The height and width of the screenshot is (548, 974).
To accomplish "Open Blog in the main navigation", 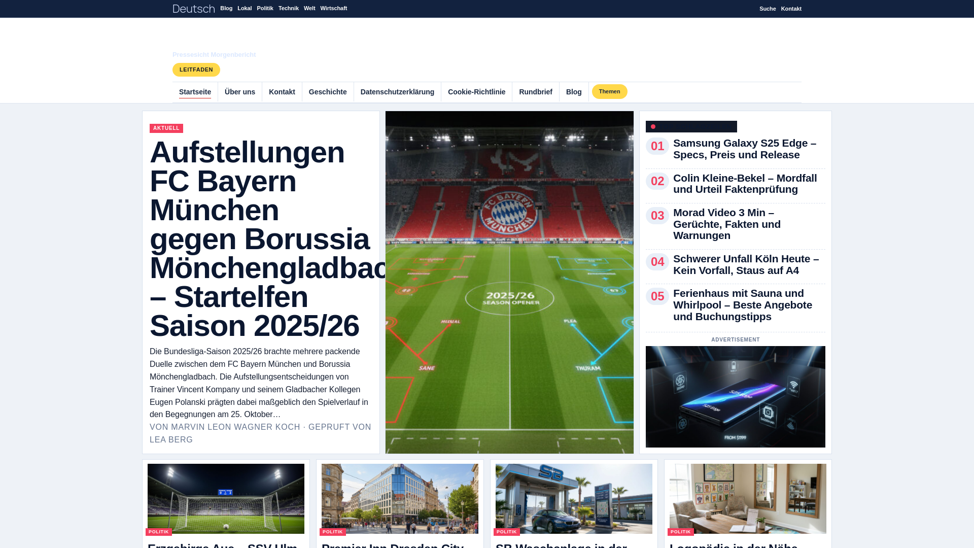I will 574,92.
